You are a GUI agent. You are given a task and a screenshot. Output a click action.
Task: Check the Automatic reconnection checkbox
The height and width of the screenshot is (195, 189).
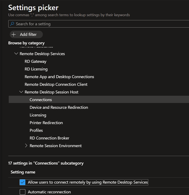tap(22, 192)
